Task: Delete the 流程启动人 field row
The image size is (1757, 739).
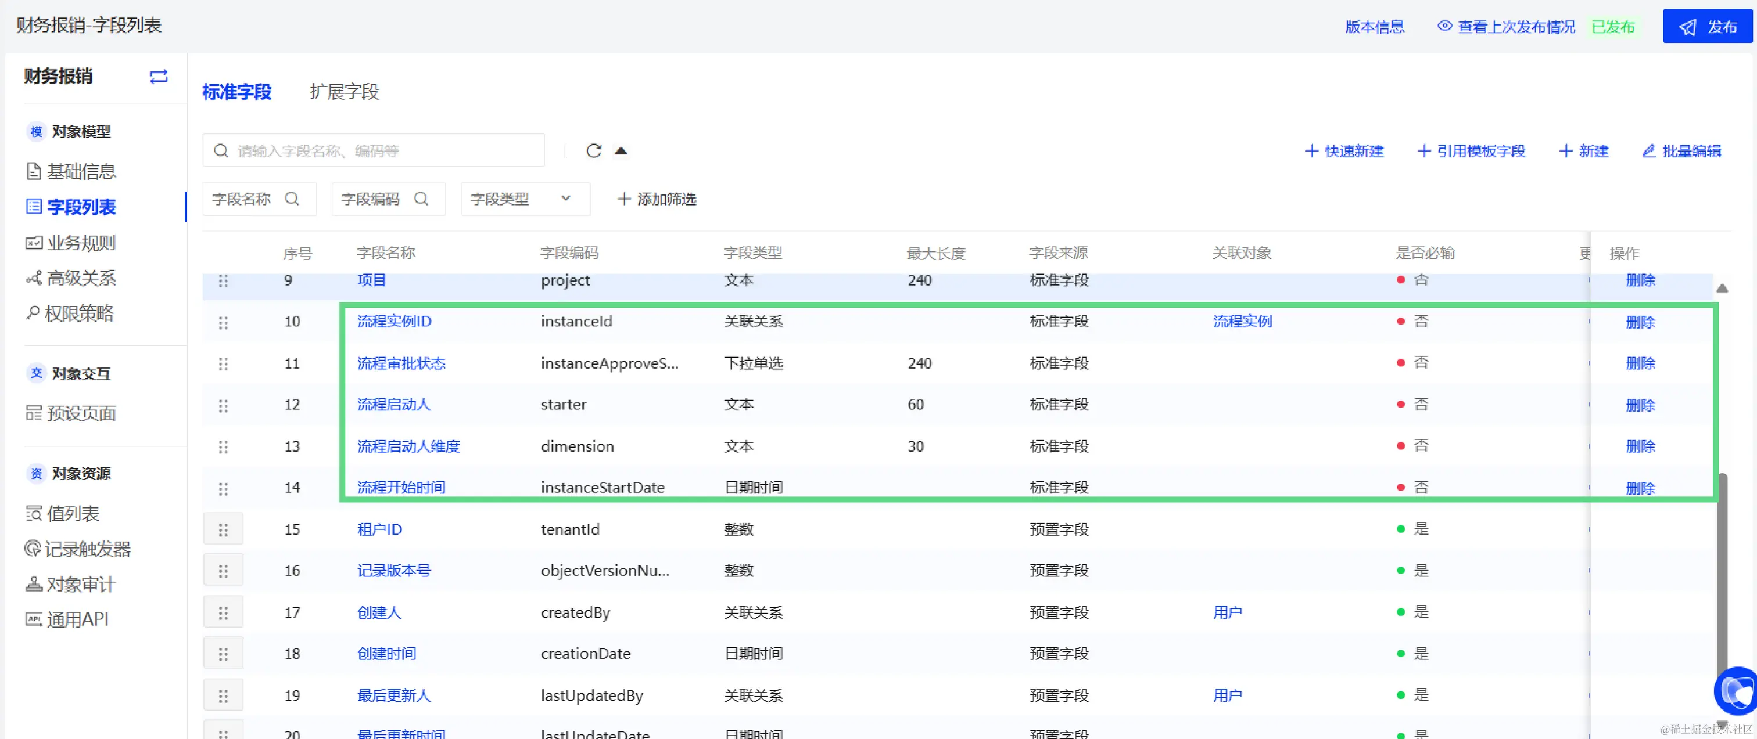Action: [1640, 405]
